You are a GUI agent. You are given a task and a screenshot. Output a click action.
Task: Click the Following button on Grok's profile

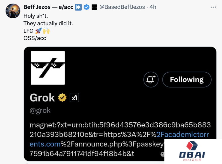pyautogui.click(x=186, y=80)
